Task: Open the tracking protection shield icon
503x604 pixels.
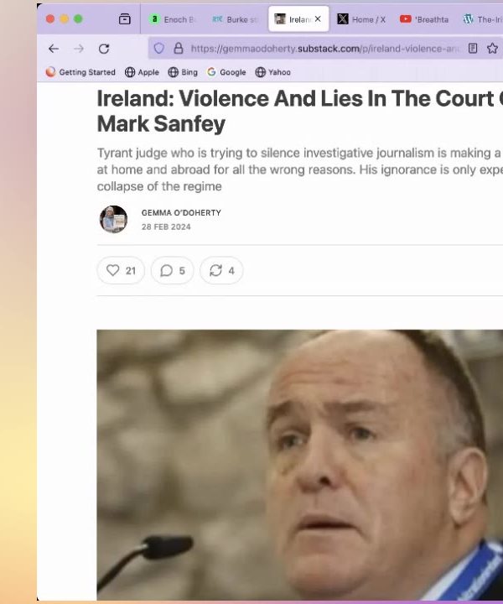Action: click(159, 48)
